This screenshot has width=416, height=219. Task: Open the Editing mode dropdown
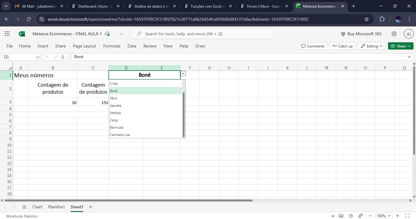[x=372, y=46]
